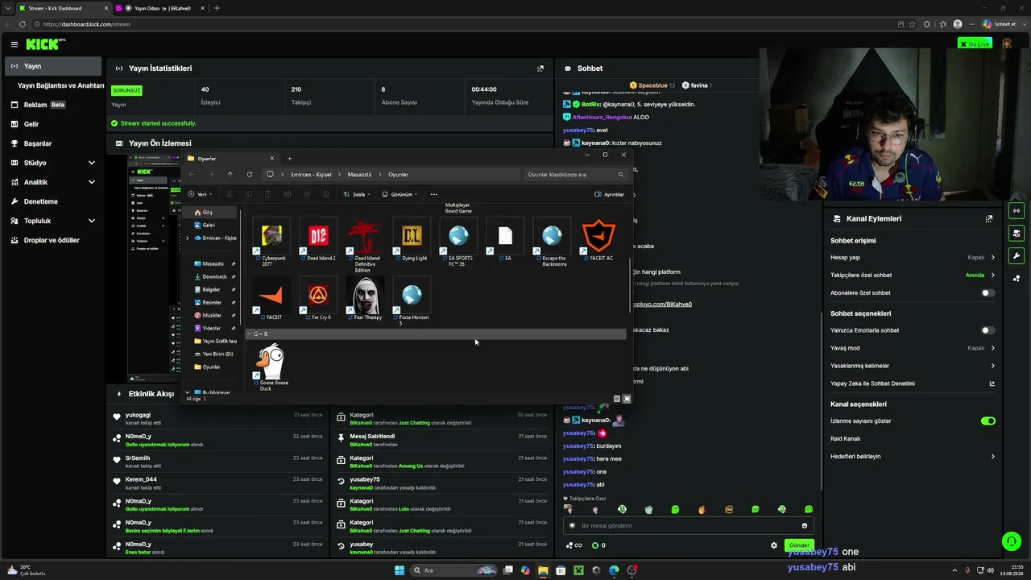Open Yayın Bağlantısı ve Anahtarı
Viewport: 1031px width, 580px height.
coord(60,85)
